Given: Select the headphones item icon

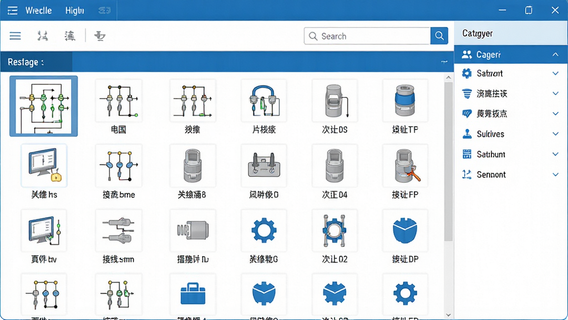Looking at the screenshot, I should coord(263,101).
